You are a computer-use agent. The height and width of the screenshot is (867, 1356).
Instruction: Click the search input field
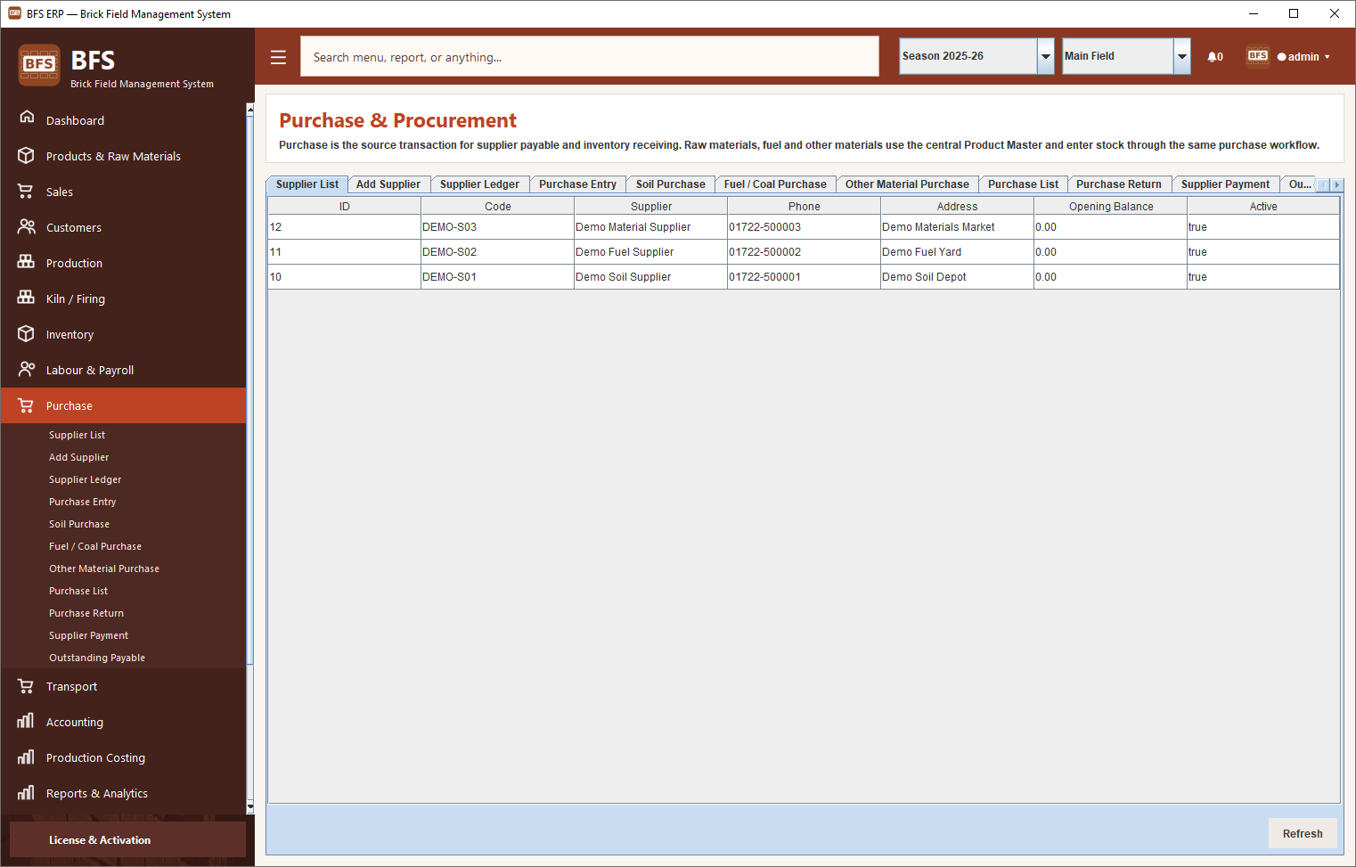coord(590,56)
